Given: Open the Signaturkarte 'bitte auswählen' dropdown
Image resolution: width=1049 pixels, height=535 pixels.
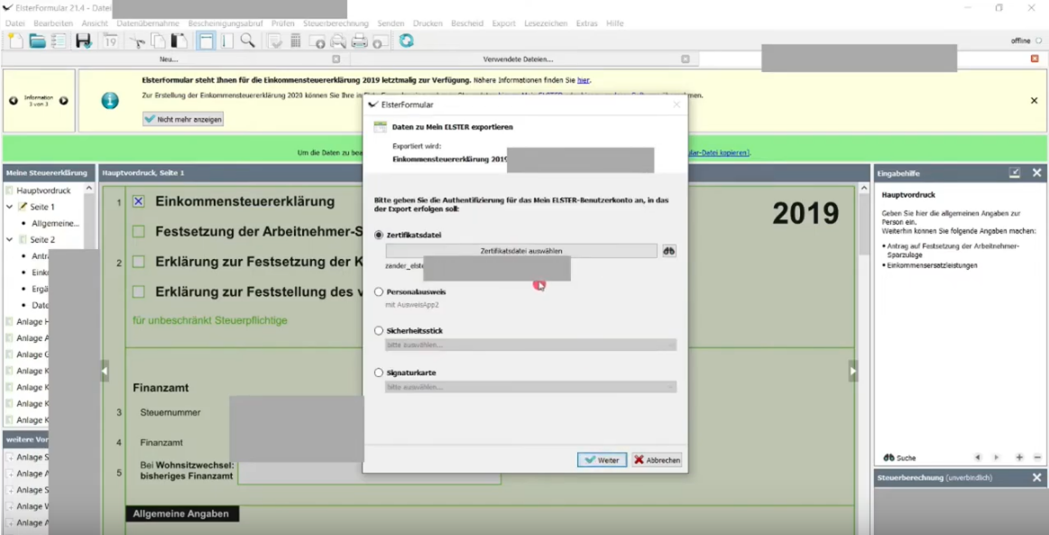Looking at the screenshot, I should [530, 387].
